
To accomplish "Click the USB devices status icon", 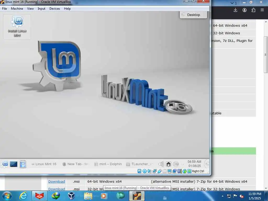I will pyautogui.click(x=159, y=171).
